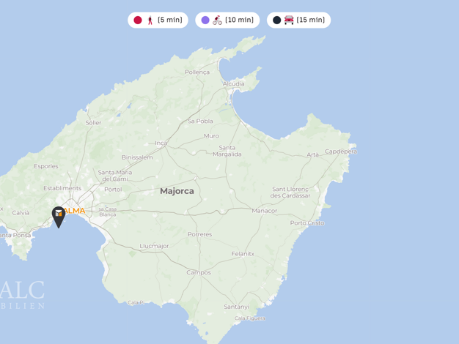Viewport: 459px width, 344px height.
Task: Toggle the 5 min walking range
Action: click(x=158, y=20)
